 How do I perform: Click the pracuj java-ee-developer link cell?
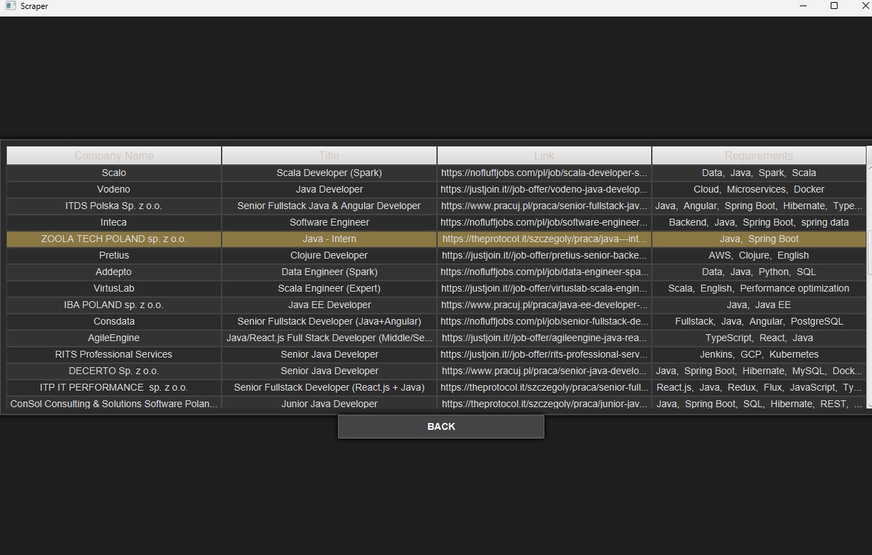click(x=544, y=305)
